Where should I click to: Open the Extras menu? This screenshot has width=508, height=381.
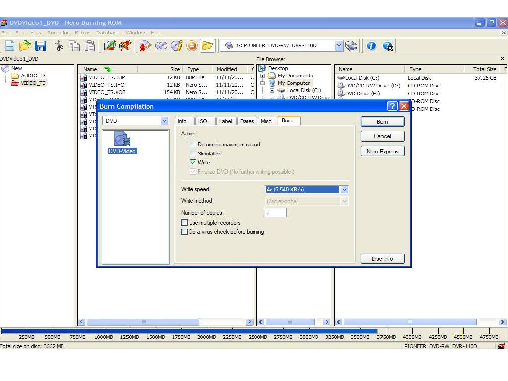pos(83,33)
